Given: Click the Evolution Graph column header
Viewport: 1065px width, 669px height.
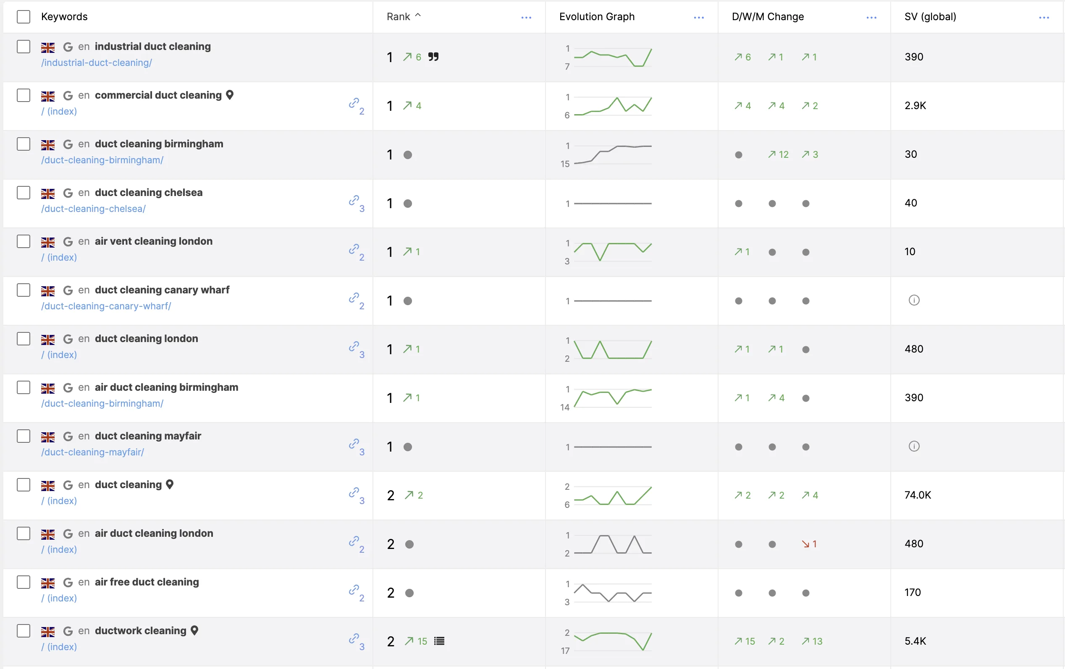Looking at the screenshot, I should coord(597,17).
